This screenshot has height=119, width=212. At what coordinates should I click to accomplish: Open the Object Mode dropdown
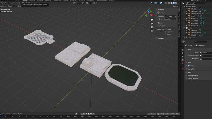5,3
